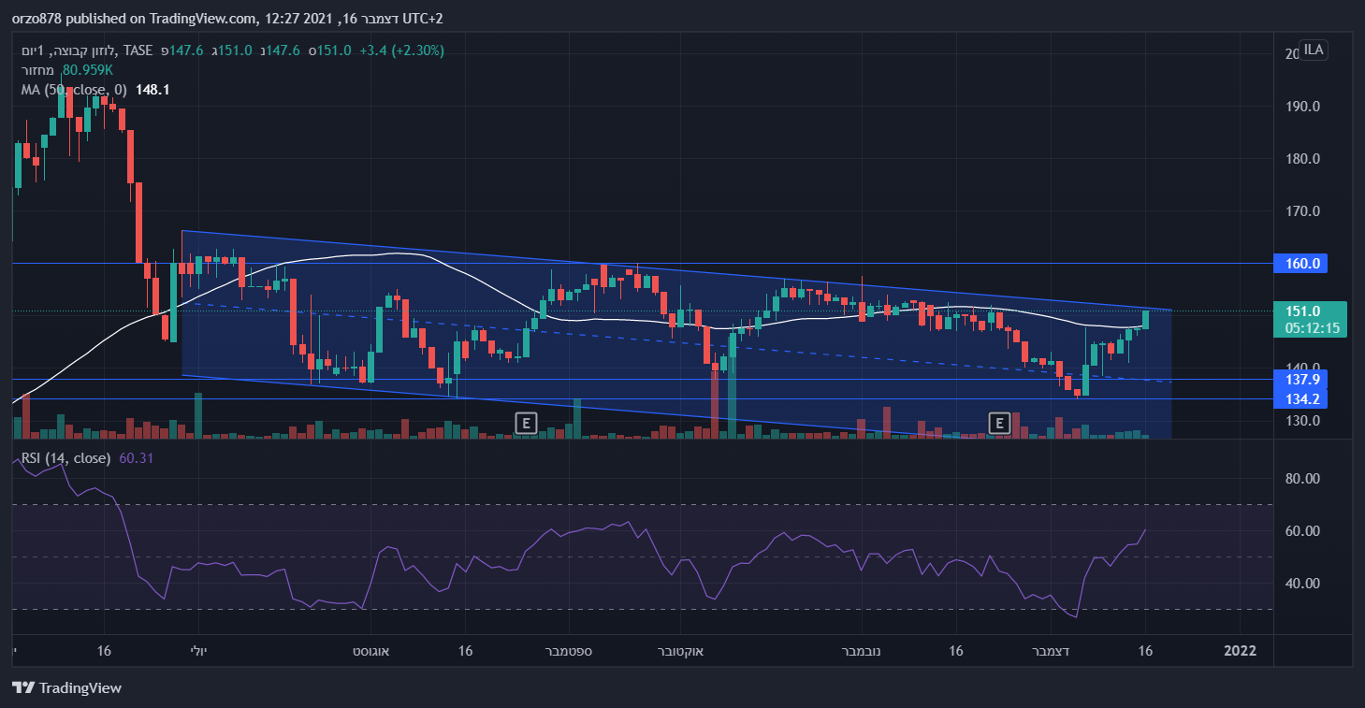This screenshot has height=708, width=1365.
Task: Click the יולי month label on the time axis
Action: pos(198,650)
